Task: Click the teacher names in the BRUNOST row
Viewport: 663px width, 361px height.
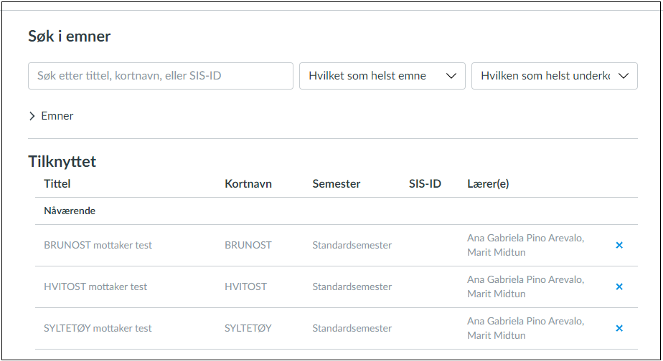Action: (525, 245)
